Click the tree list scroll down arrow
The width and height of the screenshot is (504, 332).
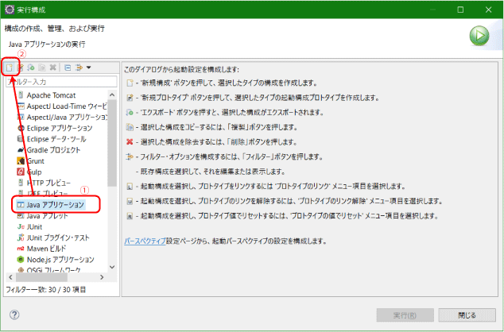point(112,267)
